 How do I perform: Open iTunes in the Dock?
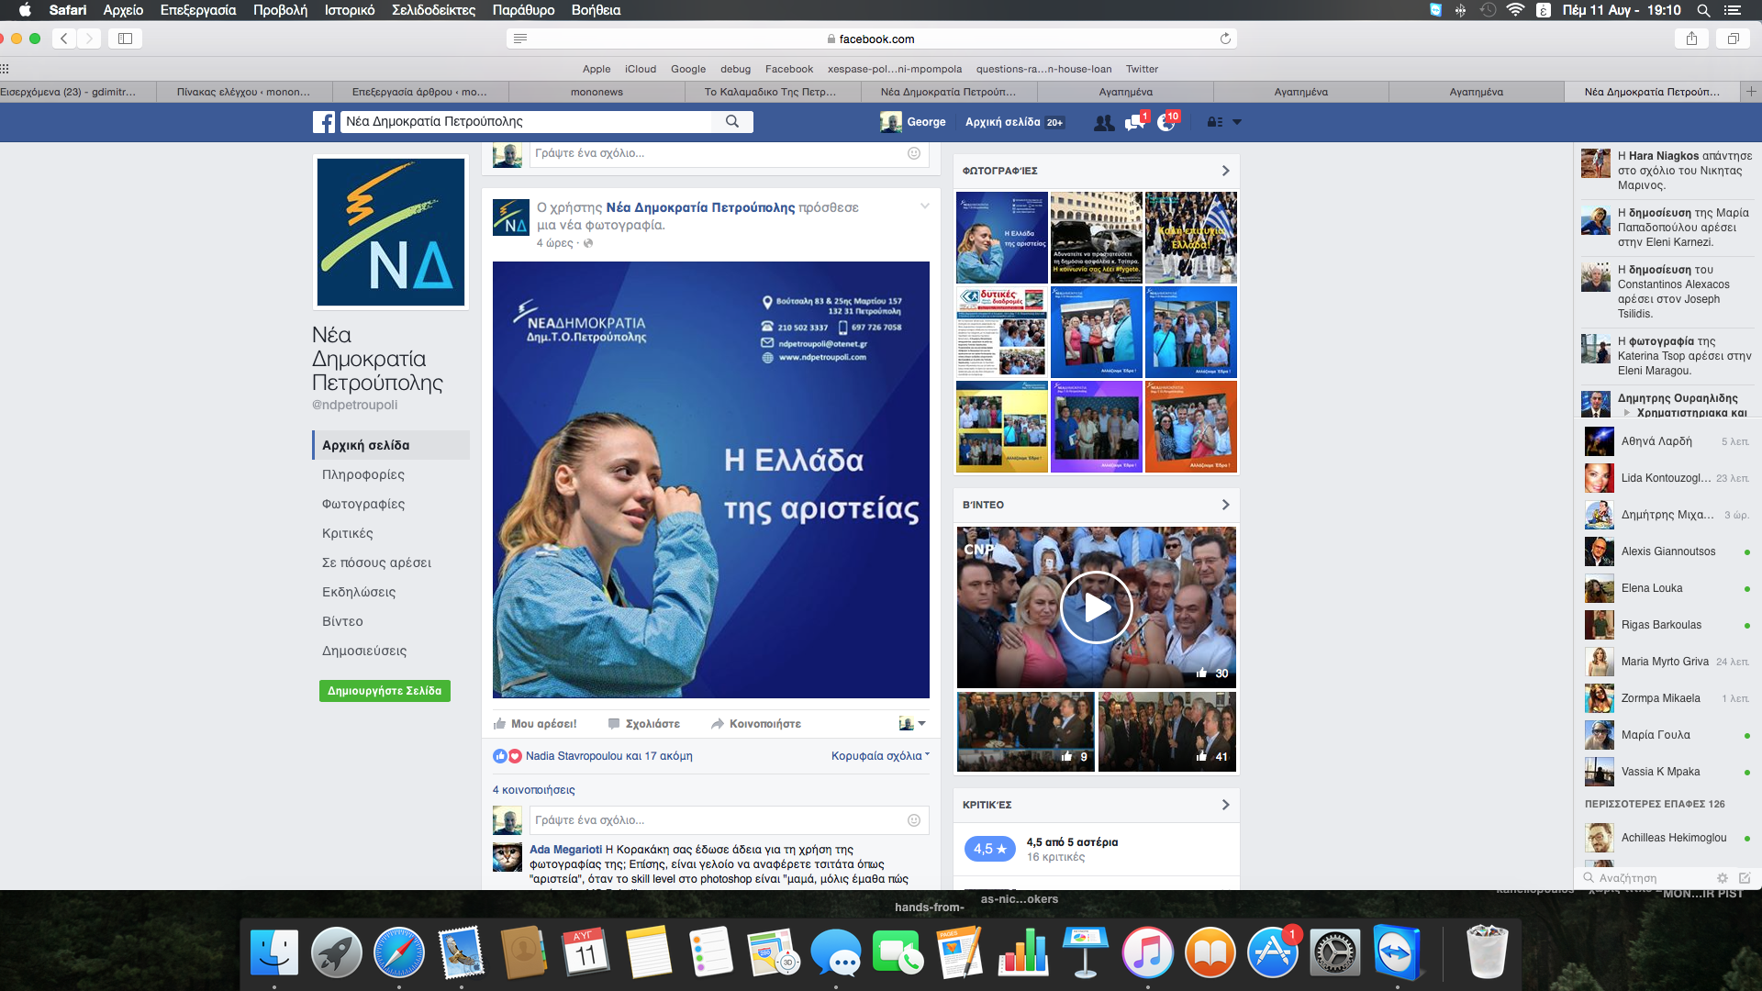(1147, 952)
